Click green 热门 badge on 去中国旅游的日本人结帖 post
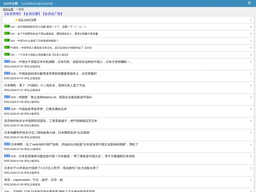This screenshot has width=256, height=192. (x=7, y=26)
